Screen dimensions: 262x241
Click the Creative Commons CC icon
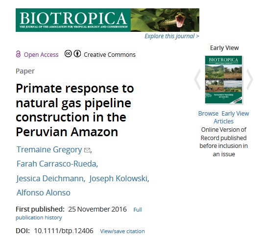coord(68,54)
